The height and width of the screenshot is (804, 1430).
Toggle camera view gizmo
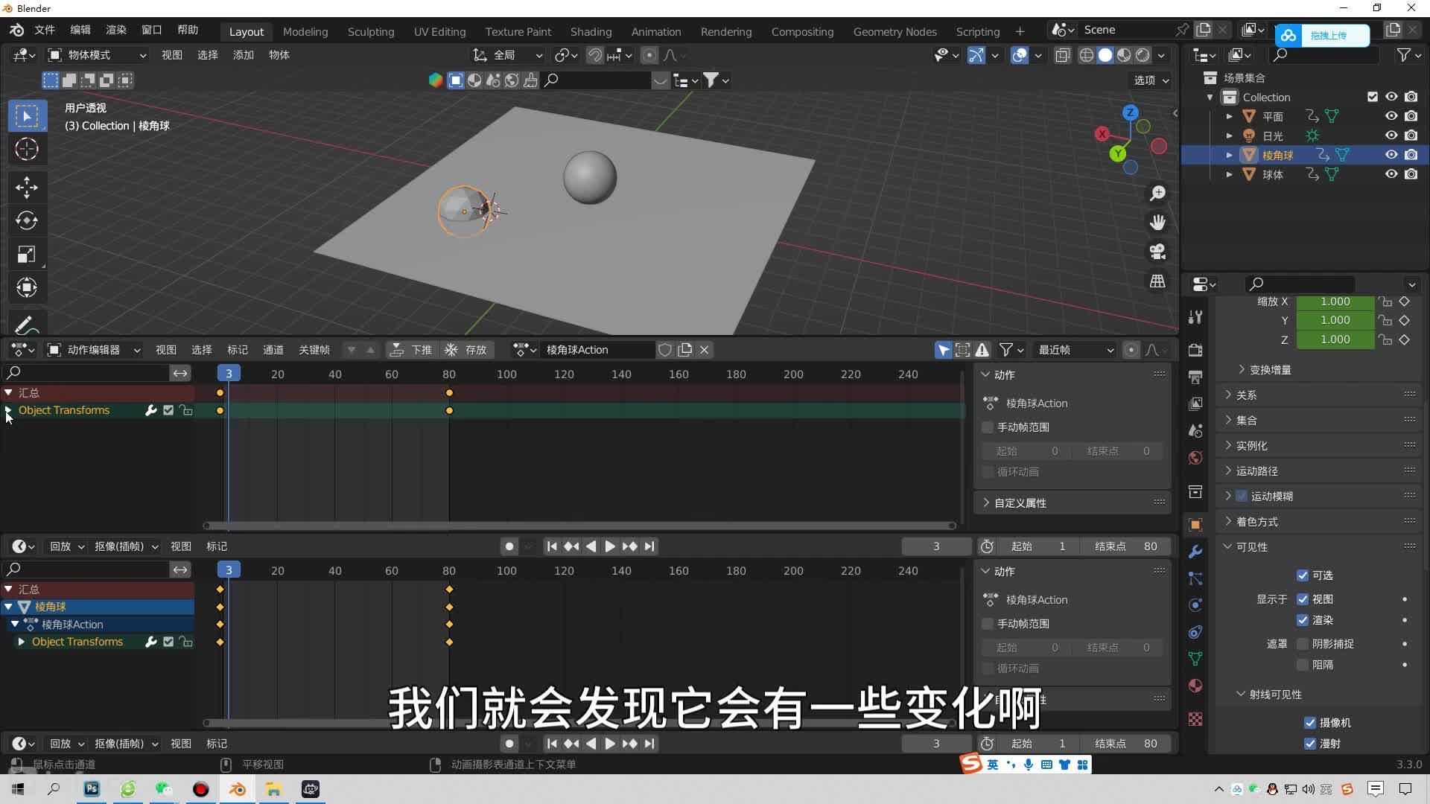pyautogui.click(x=1157, y=252)
